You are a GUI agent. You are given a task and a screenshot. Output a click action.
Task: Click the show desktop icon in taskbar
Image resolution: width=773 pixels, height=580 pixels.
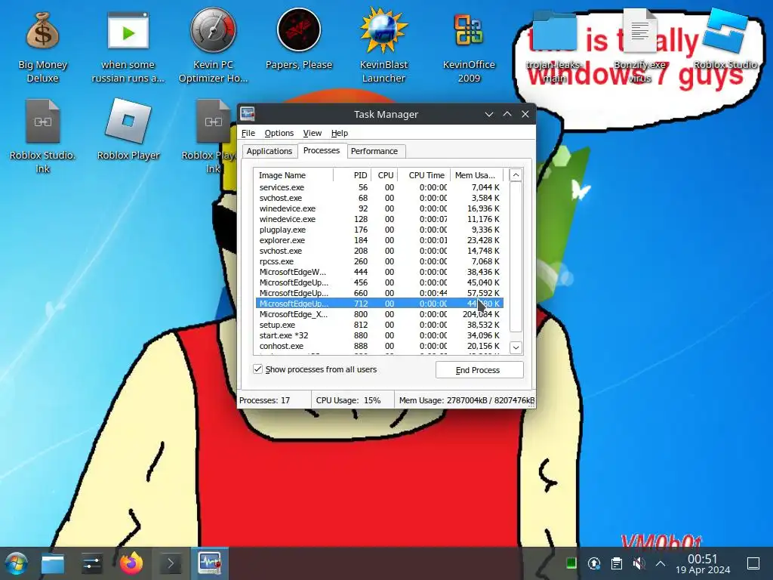753,563
